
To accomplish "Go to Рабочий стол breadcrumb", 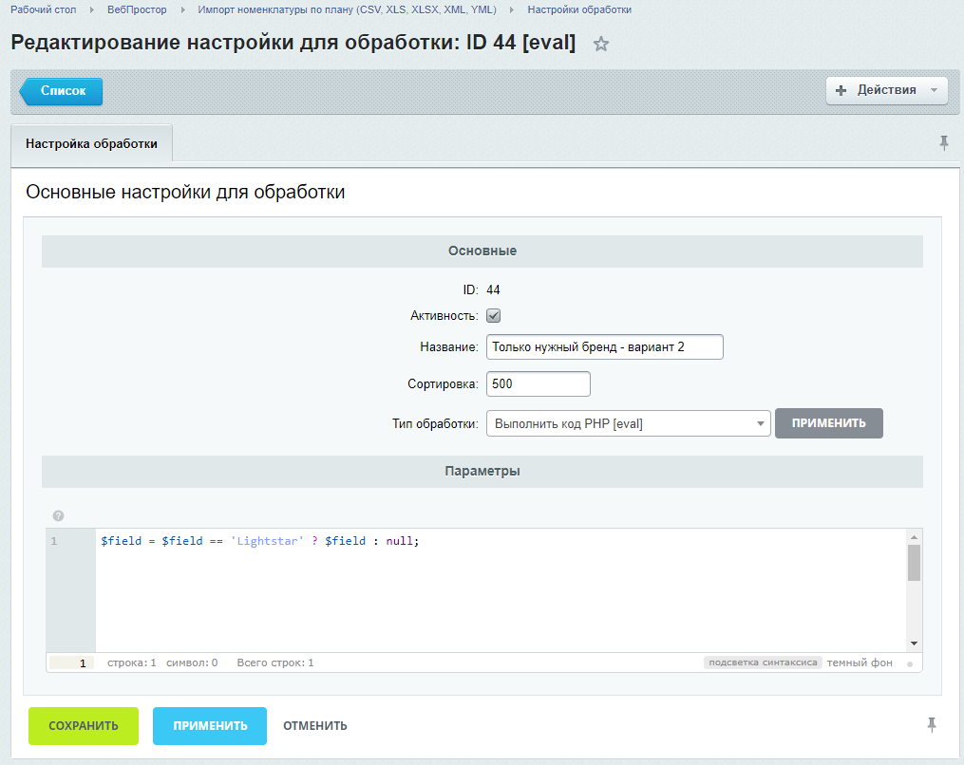I will point(44,9).
